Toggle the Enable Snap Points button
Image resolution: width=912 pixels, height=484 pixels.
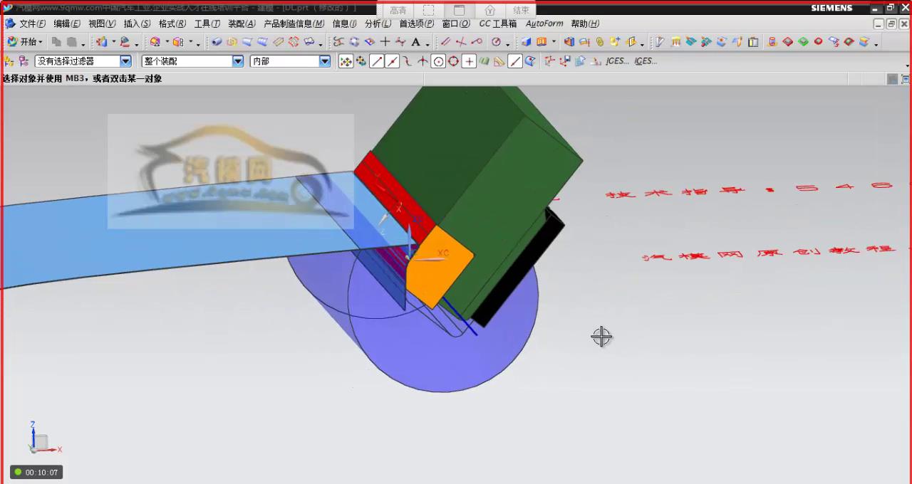point(346,61)
